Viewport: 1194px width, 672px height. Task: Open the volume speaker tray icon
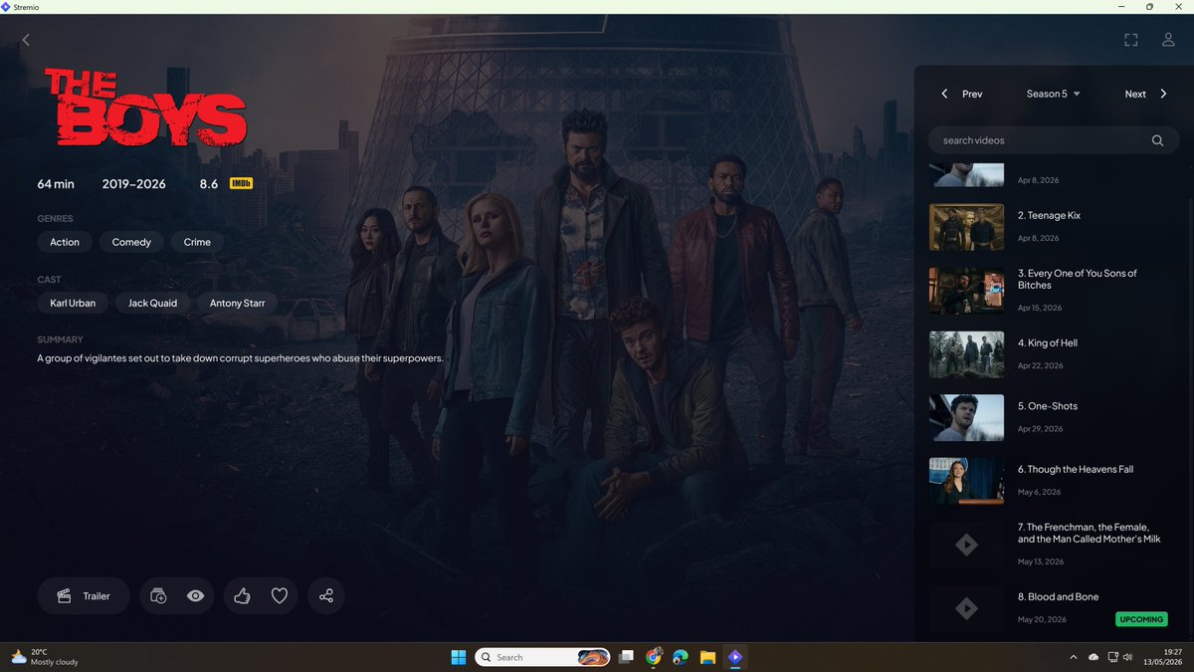pos(1128,657)
